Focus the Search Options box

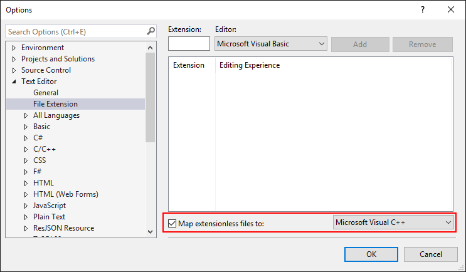[75, 31]
